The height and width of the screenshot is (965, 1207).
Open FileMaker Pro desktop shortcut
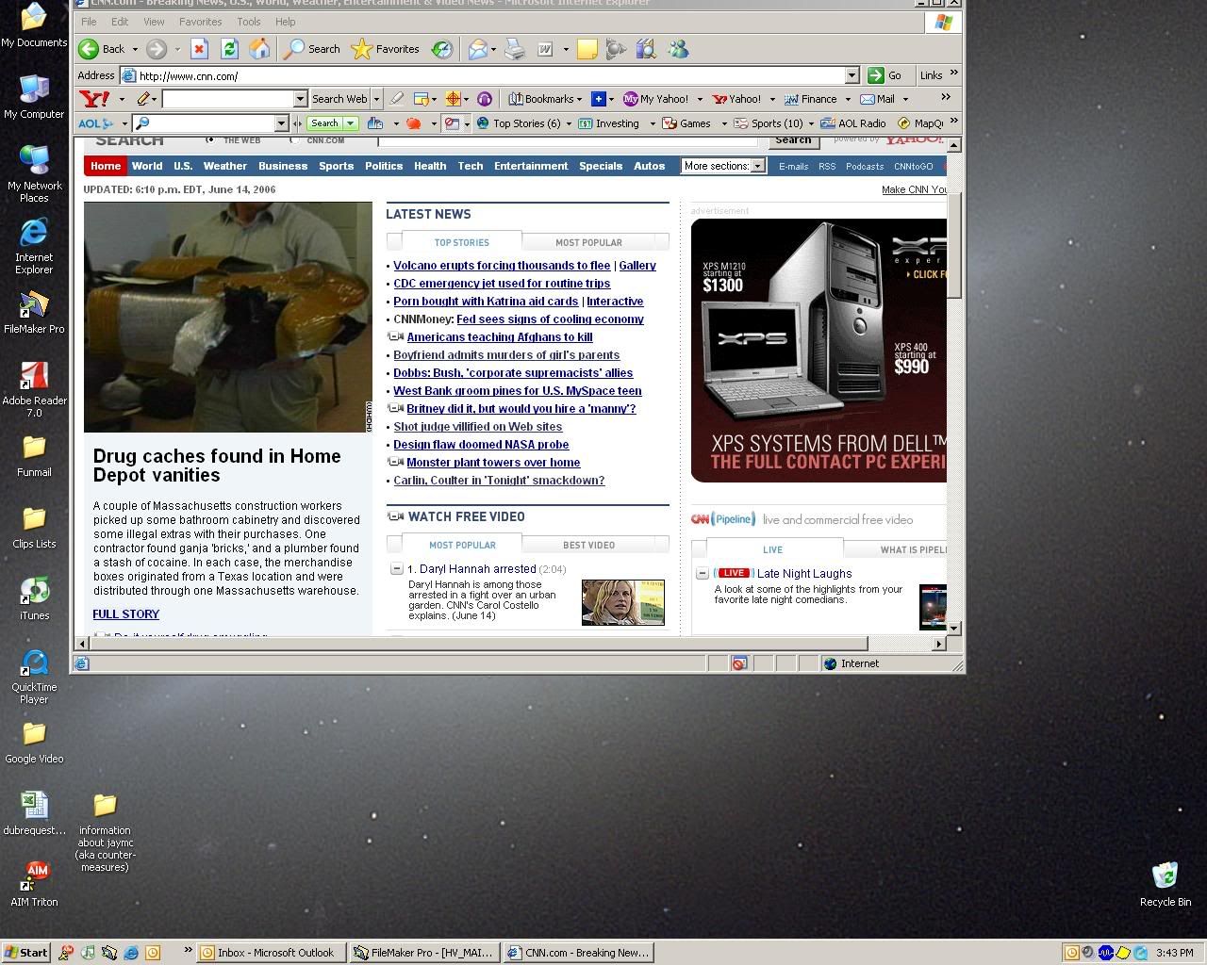34,312
